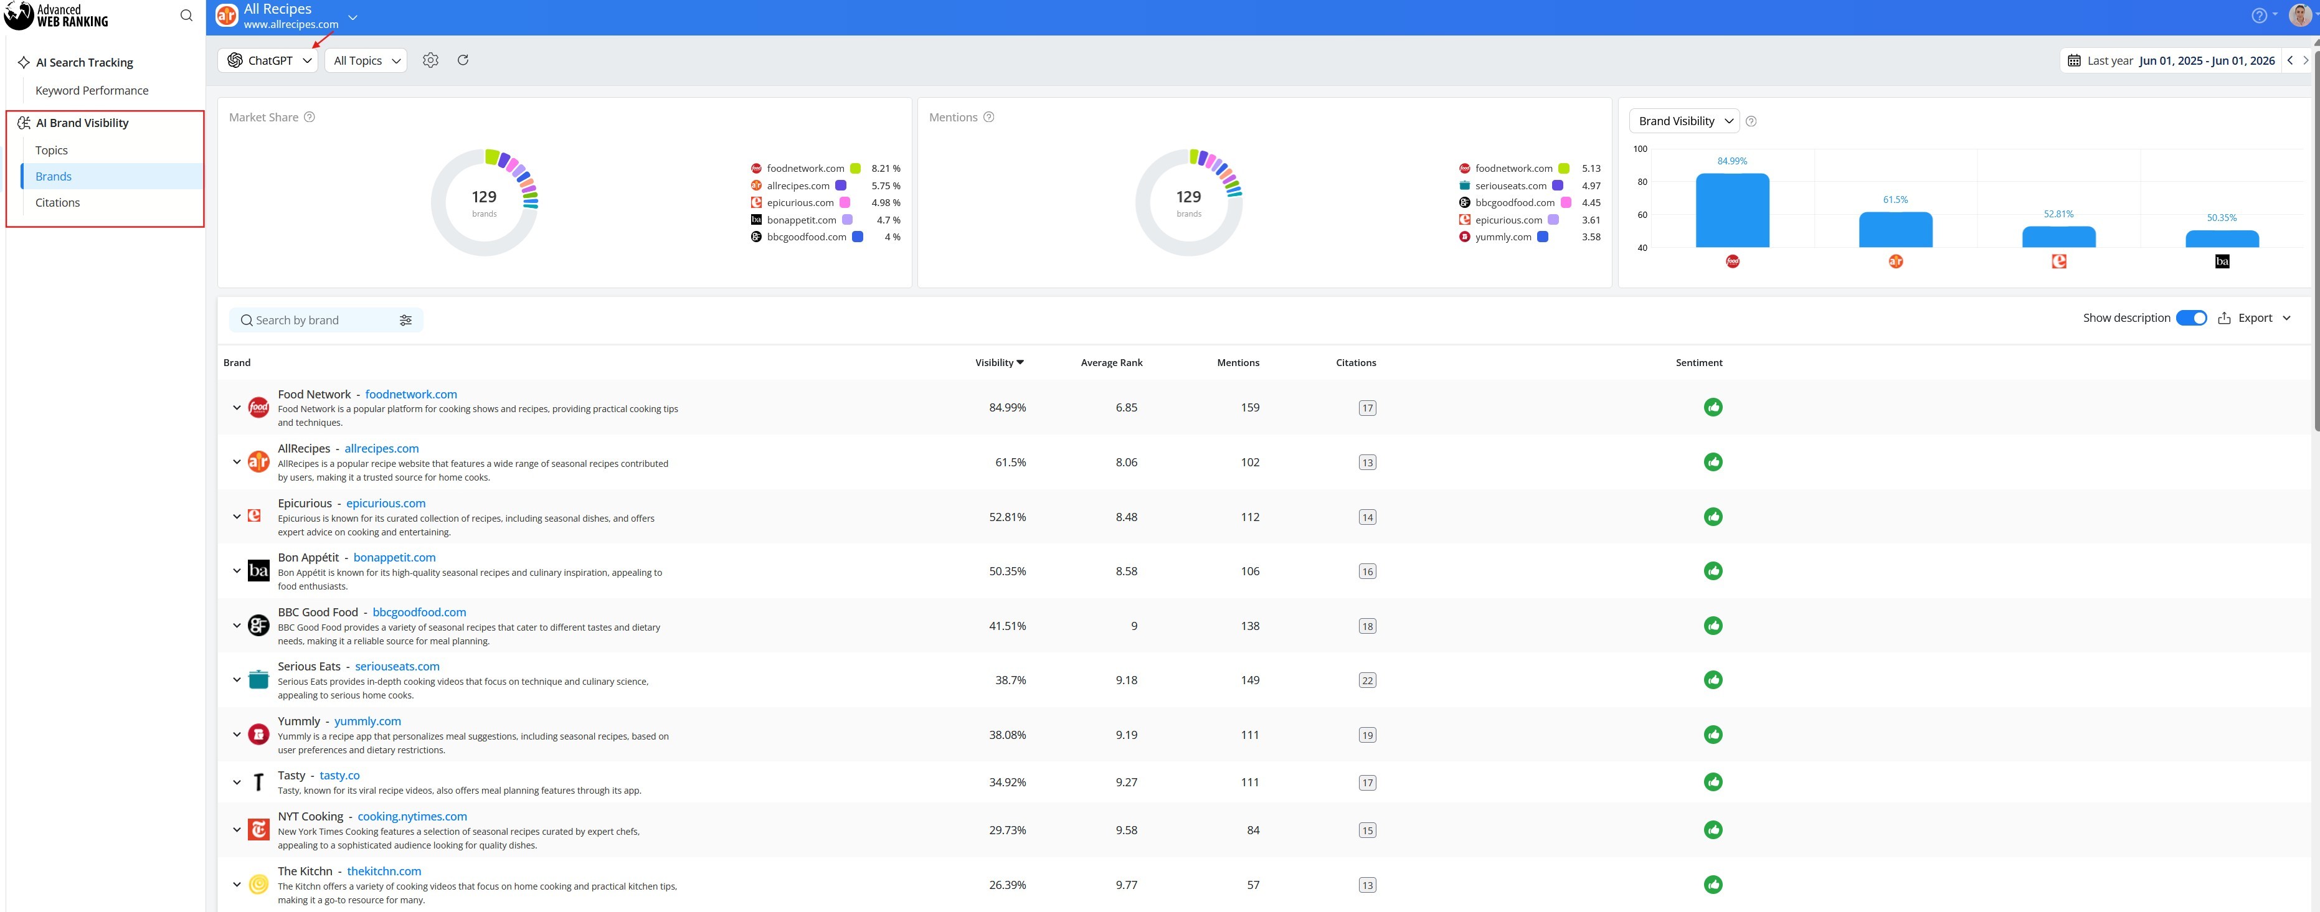The height and width of the screenshot is (912, 2320).
Task: Expand the Tasty row chevron
Action: (237, 783)
